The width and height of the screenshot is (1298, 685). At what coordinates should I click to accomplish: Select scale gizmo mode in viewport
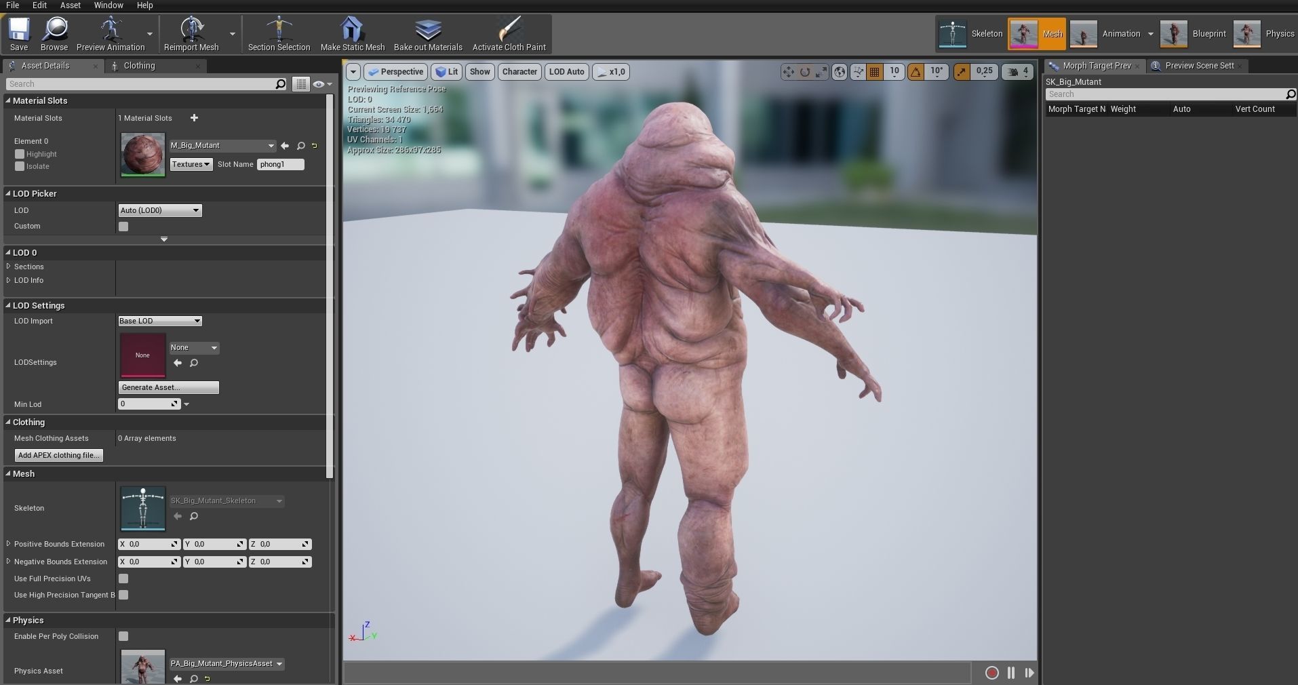[x=821, y=72]
